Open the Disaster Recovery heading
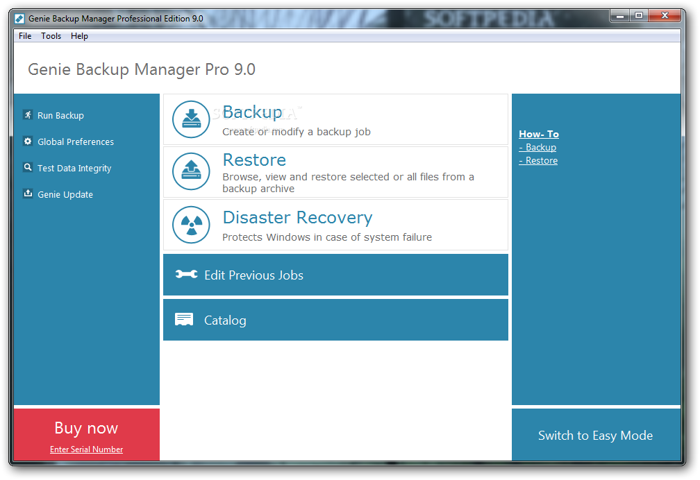 (x=297, y=217)
